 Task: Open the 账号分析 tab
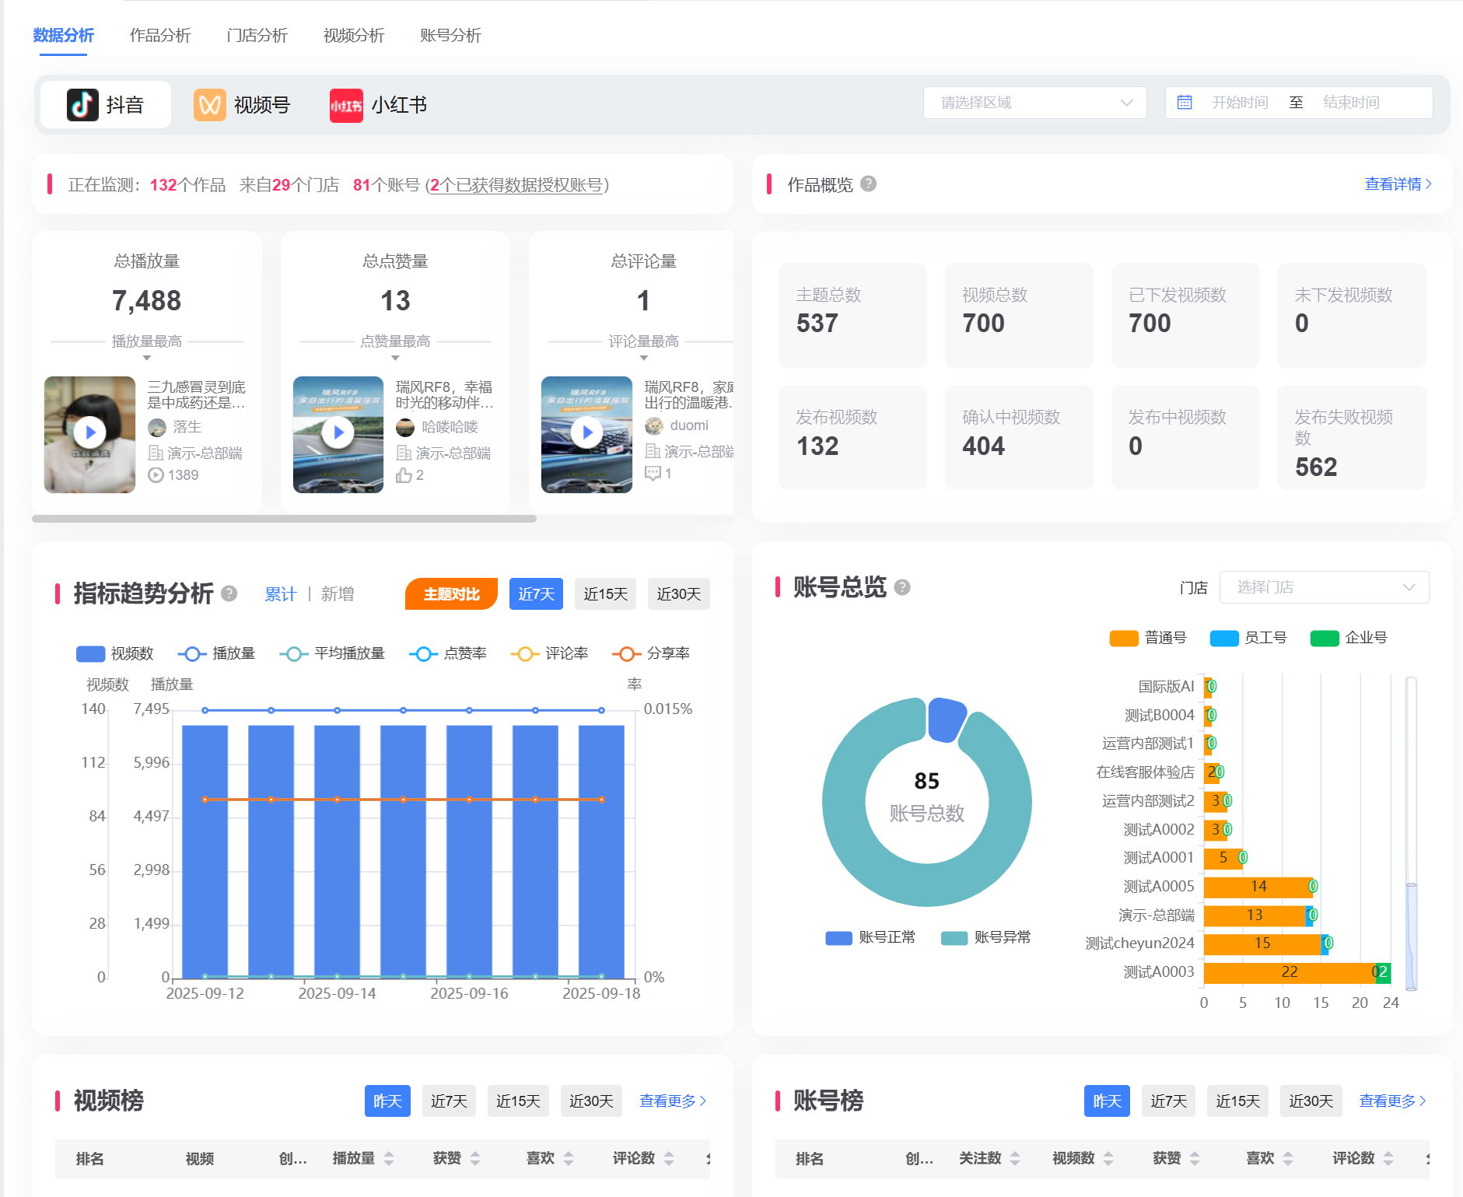coord(449,35)
